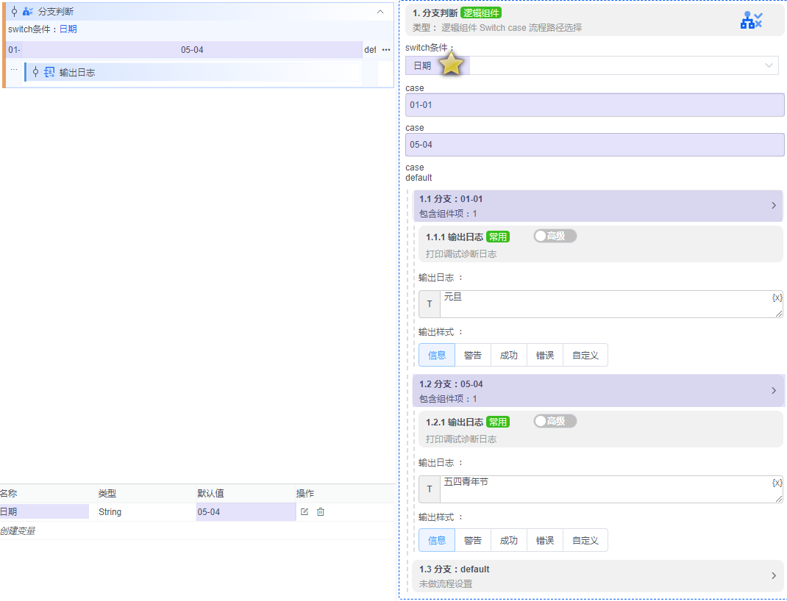Choose 成功 output style for the 五四青年节 log
Viewport: 787px width, 601px height.
[x=508, y=541]
